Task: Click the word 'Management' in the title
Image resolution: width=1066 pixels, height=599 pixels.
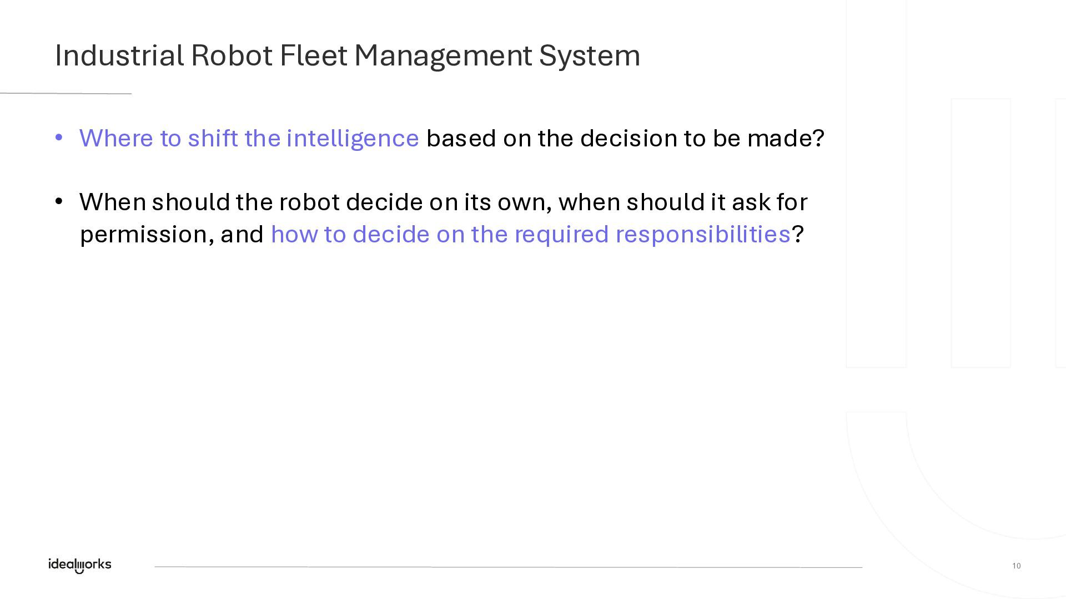Action: [443, 55]
